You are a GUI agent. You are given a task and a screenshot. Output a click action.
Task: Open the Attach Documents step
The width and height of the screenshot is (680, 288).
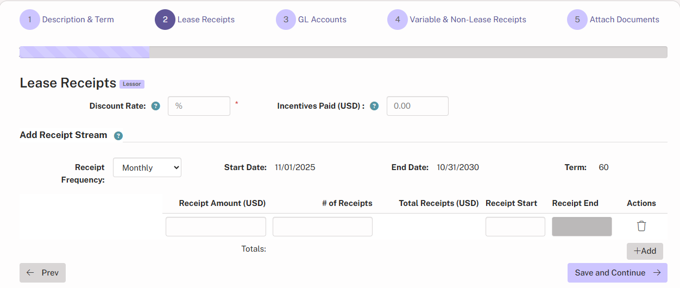(x=624, y=20)
